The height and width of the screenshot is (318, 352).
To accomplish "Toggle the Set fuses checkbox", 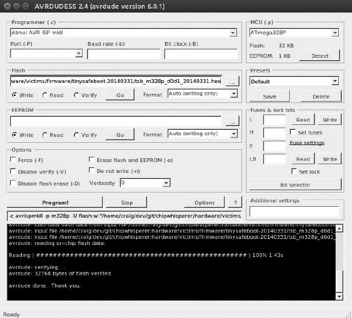I will click(x=292, y=132).
